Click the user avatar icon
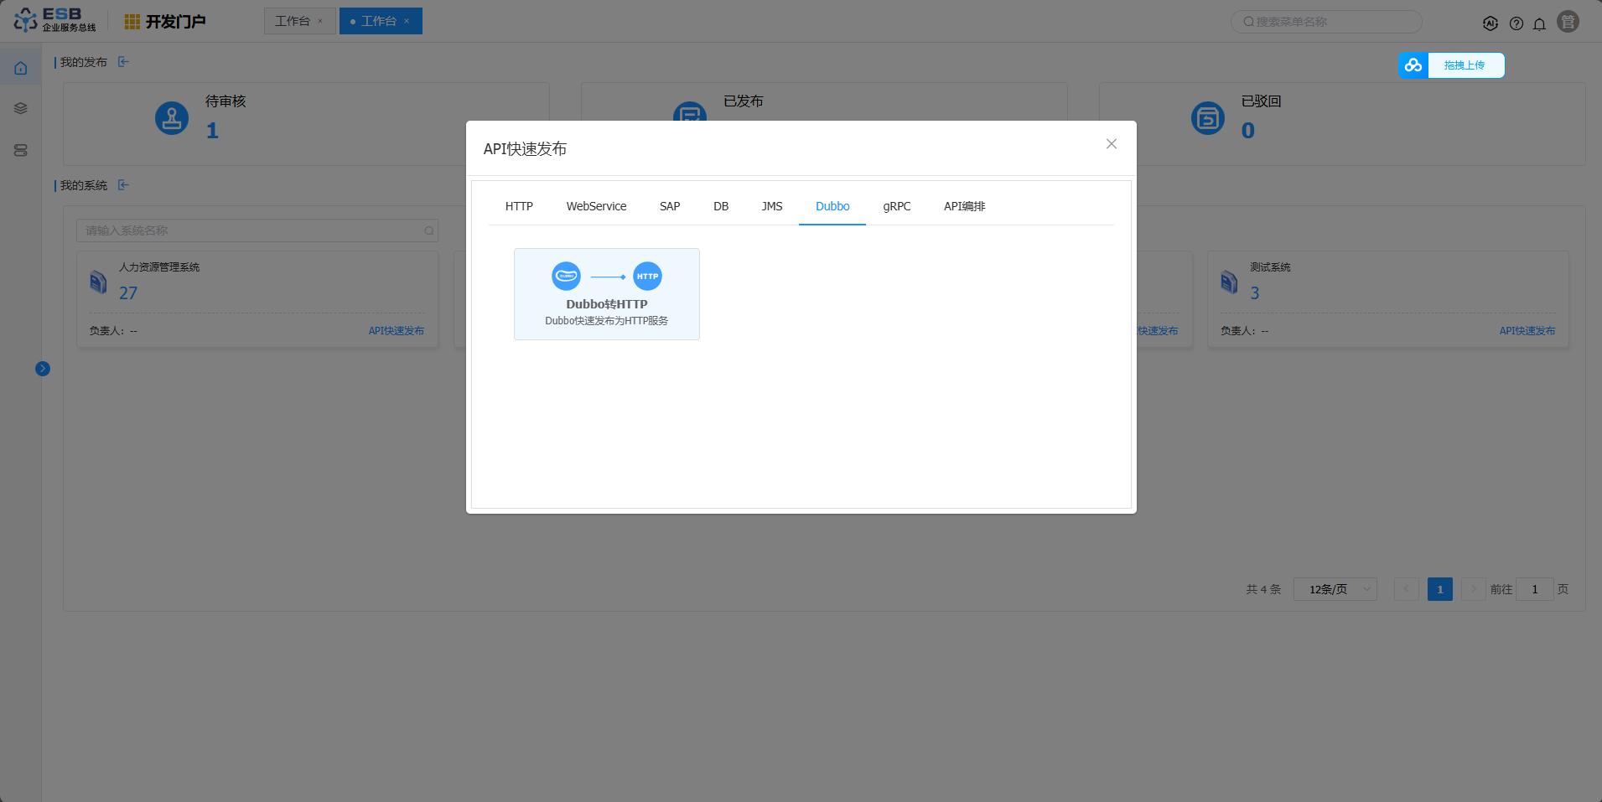The image size is (1602, 802). pos(1568,22)
